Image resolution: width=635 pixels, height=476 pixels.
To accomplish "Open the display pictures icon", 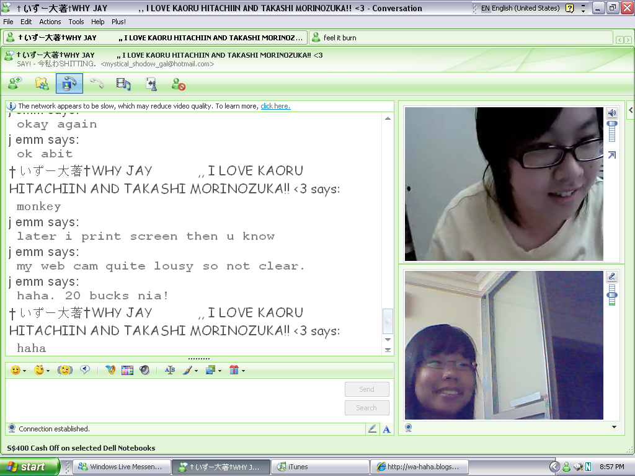I will click(211, 370).
